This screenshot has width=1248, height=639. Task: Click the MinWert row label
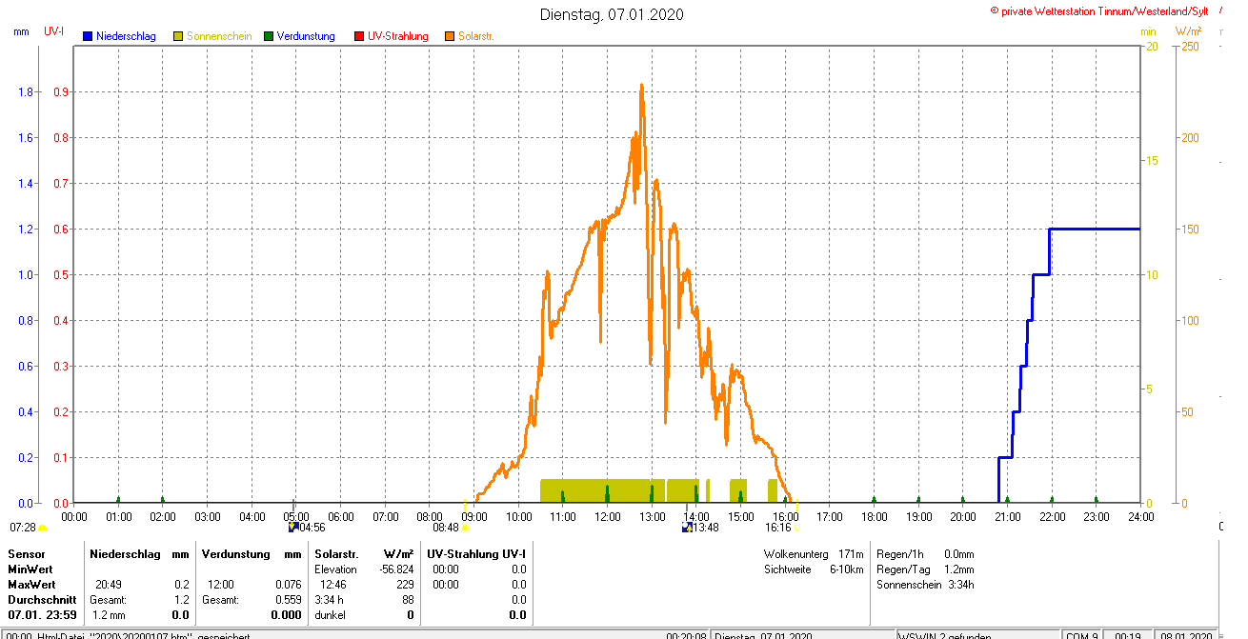coord(30,569)
